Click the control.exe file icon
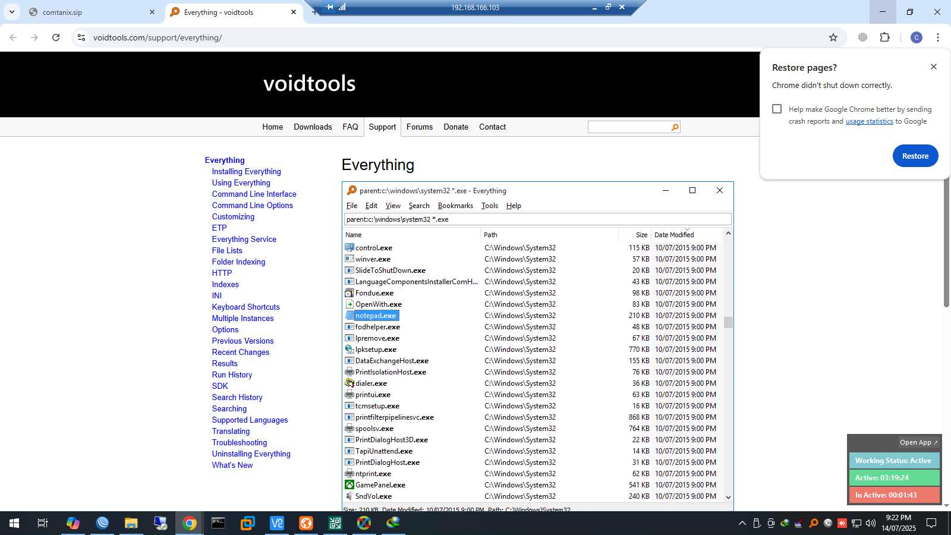The image size is (951, 535). pos(349,247)
